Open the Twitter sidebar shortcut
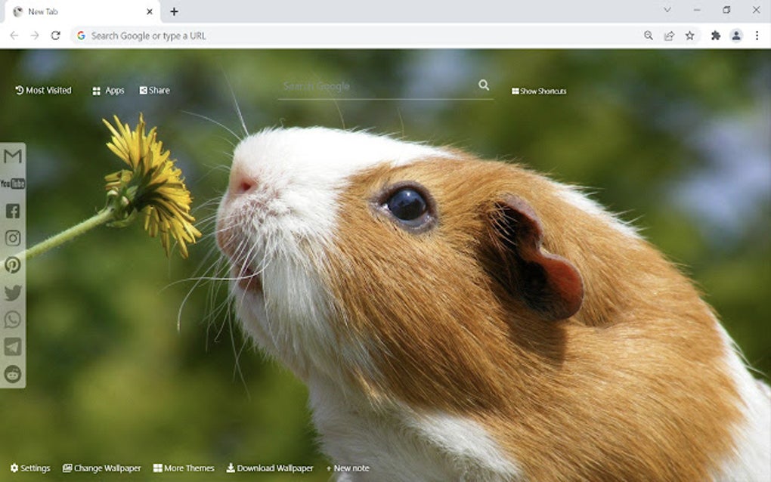The height and width of the screenshot is (482, 771). (11, 293)
